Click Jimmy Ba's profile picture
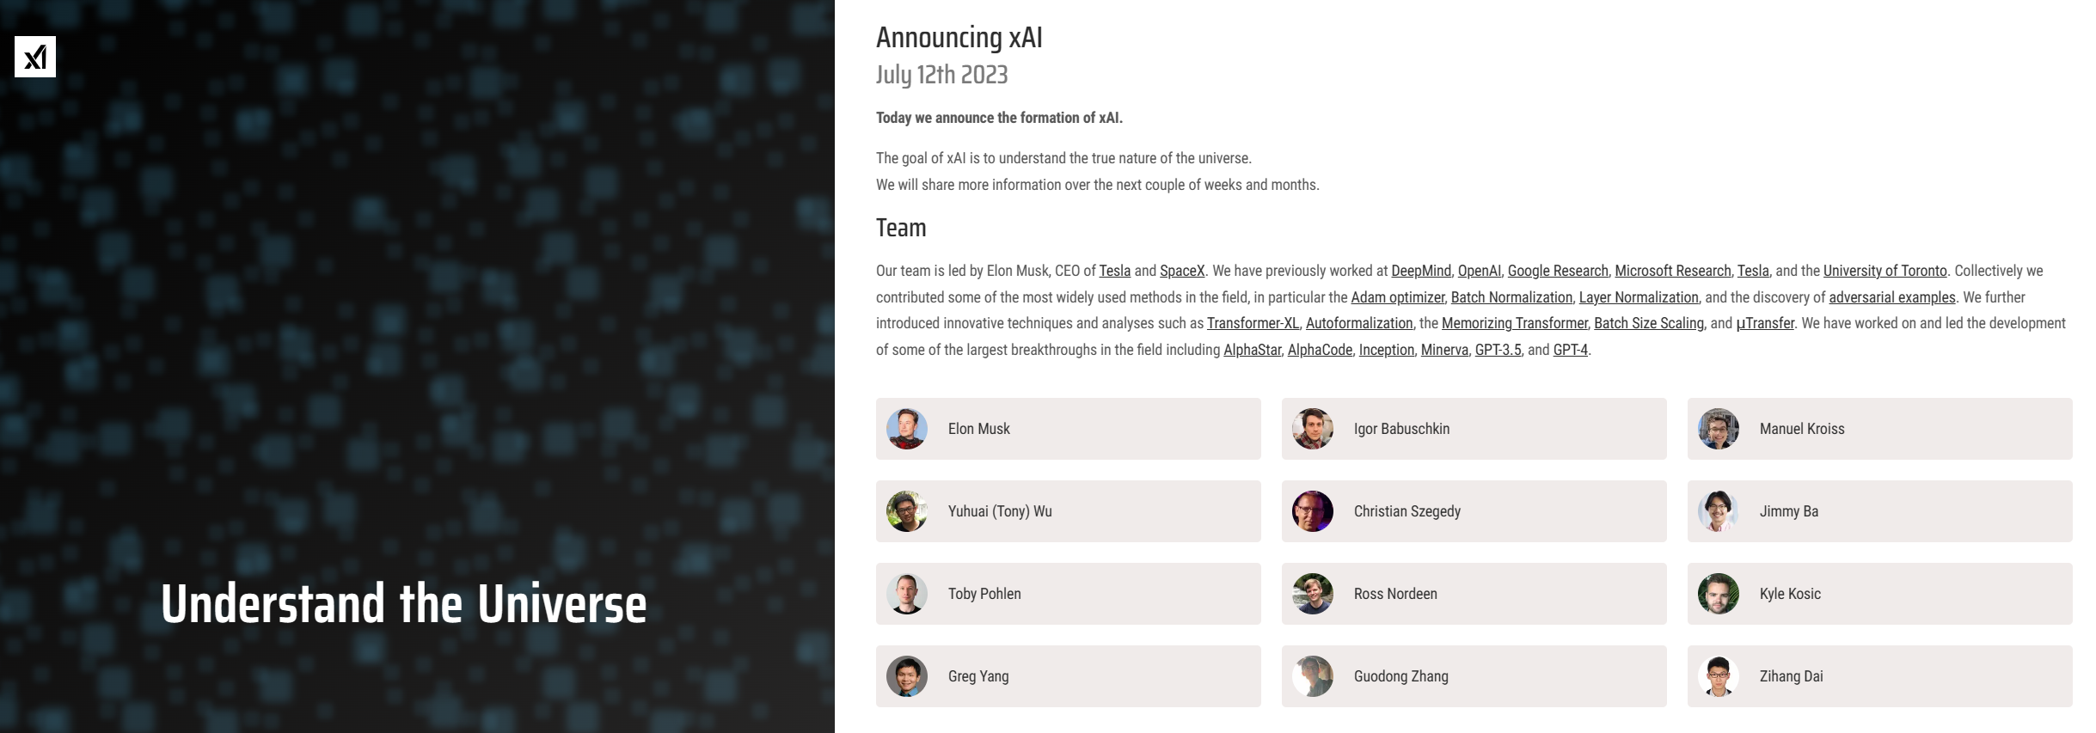The width and height of the screenshot is (2096, 733). click(x=1719, y=511)
